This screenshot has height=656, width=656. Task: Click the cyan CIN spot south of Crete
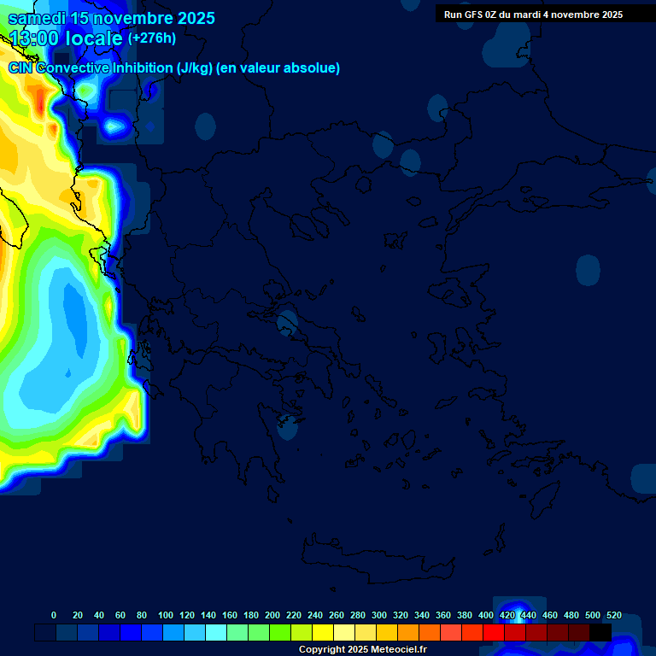coord(518,615)
